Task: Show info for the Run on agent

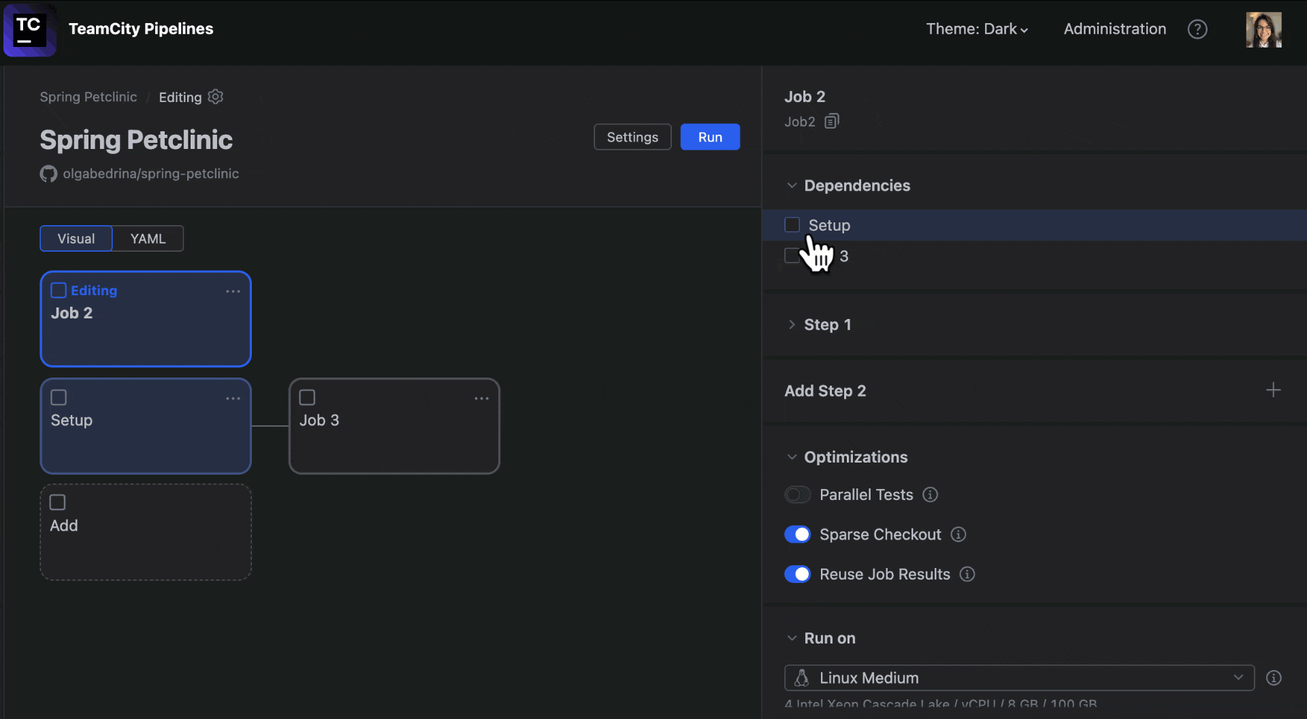Action: tap(1274, 678)
